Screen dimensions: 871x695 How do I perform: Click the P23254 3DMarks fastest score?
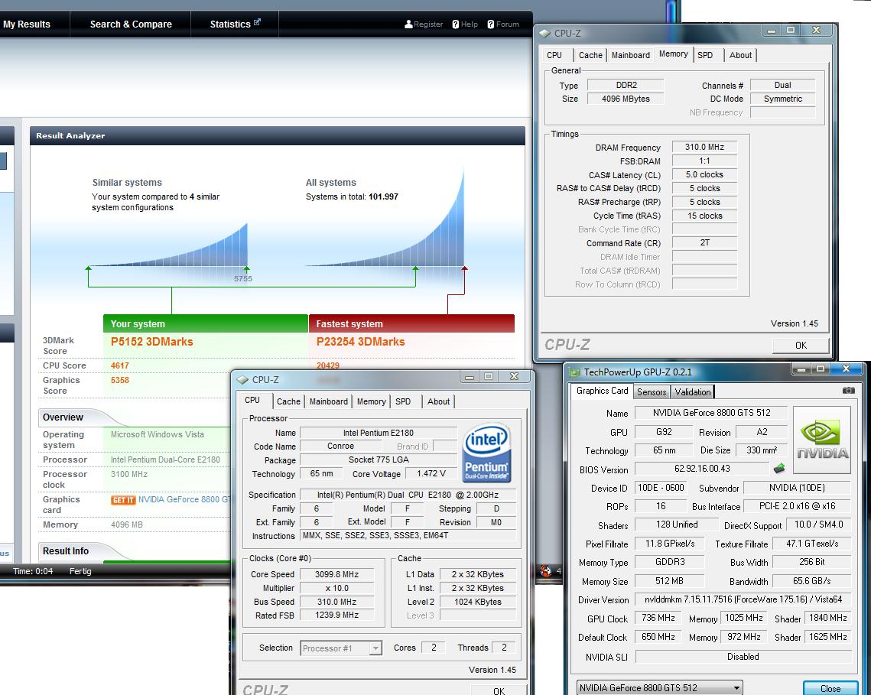tap(360, 342)
